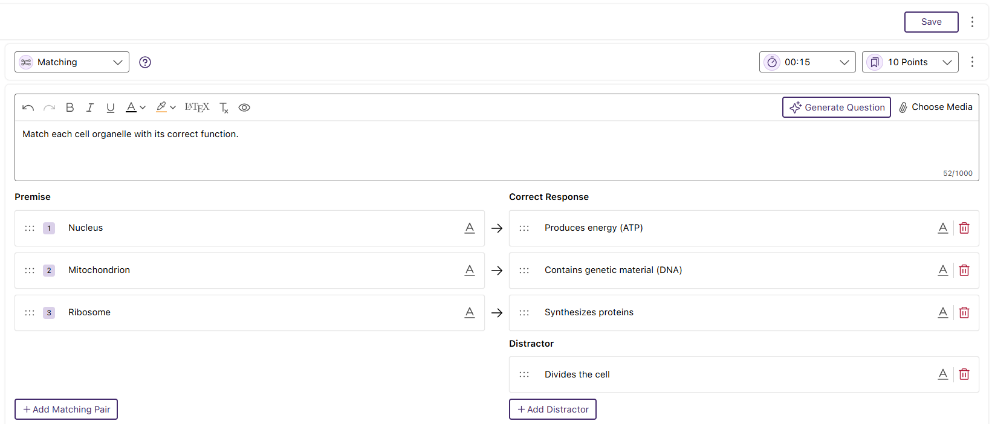This screenshot has width=992, height=424.
Task: Click the Divides the cell distractor field
Action: coord(744,374)
